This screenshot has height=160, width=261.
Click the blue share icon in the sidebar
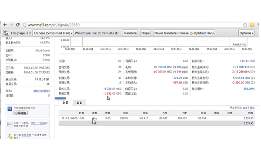coord(10,109)
